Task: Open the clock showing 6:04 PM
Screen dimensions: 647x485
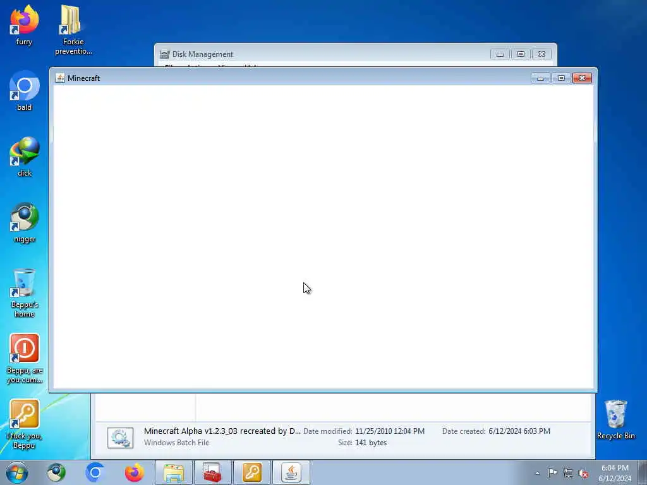Action: point(615,473)
